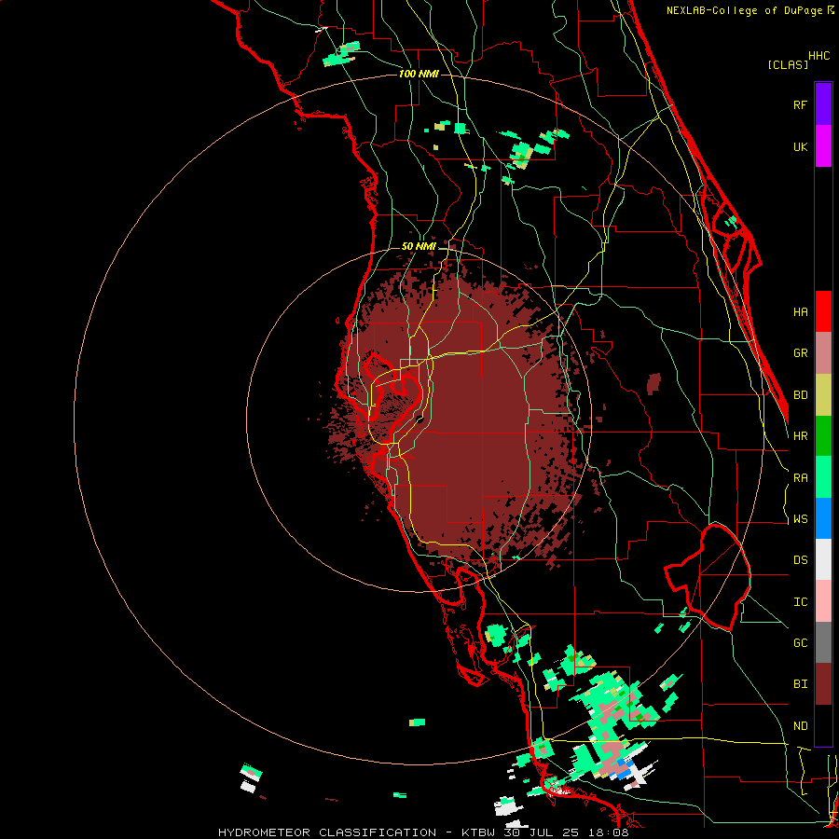Select the GC legend label
The height and width of the screenshot is (839, 839).
tap(800, 643)
